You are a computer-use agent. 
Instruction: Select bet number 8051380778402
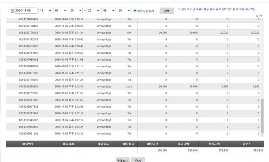click(x=28, y=26)
